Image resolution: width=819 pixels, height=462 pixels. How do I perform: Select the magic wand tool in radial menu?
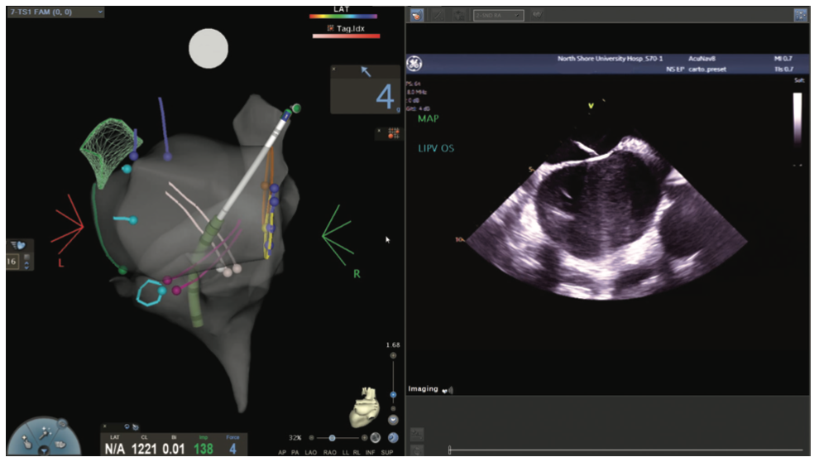coord(45,432)
